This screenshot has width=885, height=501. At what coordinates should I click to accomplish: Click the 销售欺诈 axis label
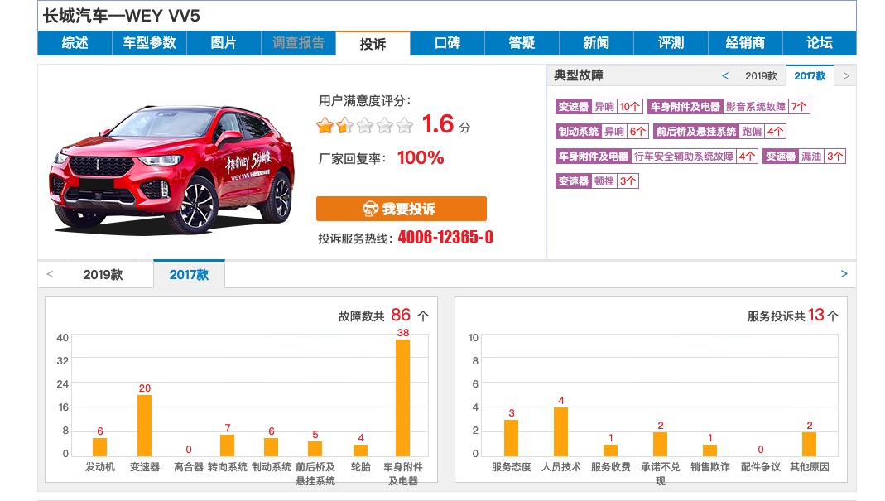click(710, 467)
